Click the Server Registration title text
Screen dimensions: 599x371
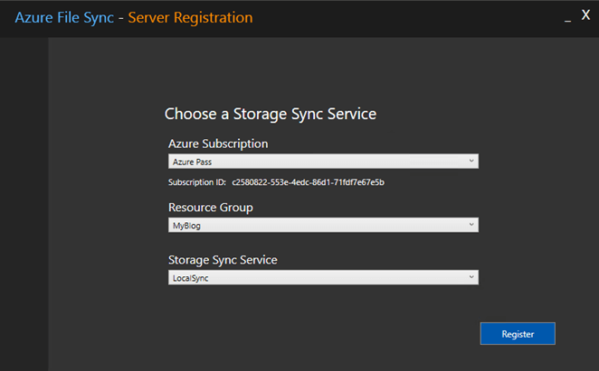click(x=190, y=17)
